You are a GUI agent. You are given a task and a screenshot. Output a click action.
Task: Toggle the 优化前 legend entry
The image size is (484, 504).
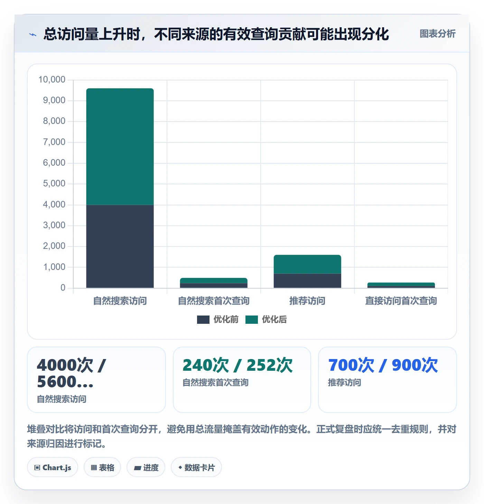coord(218,320)
